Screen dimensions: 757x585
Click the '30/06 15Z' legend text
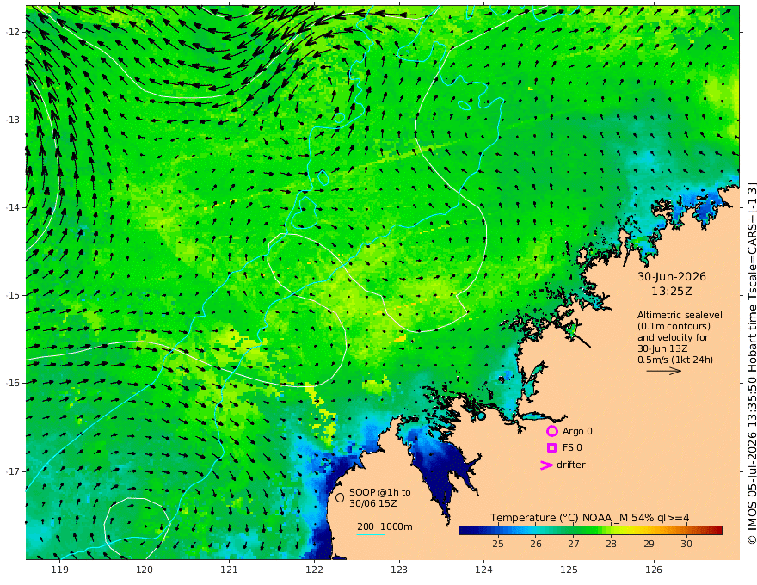[x=373, y=503]
